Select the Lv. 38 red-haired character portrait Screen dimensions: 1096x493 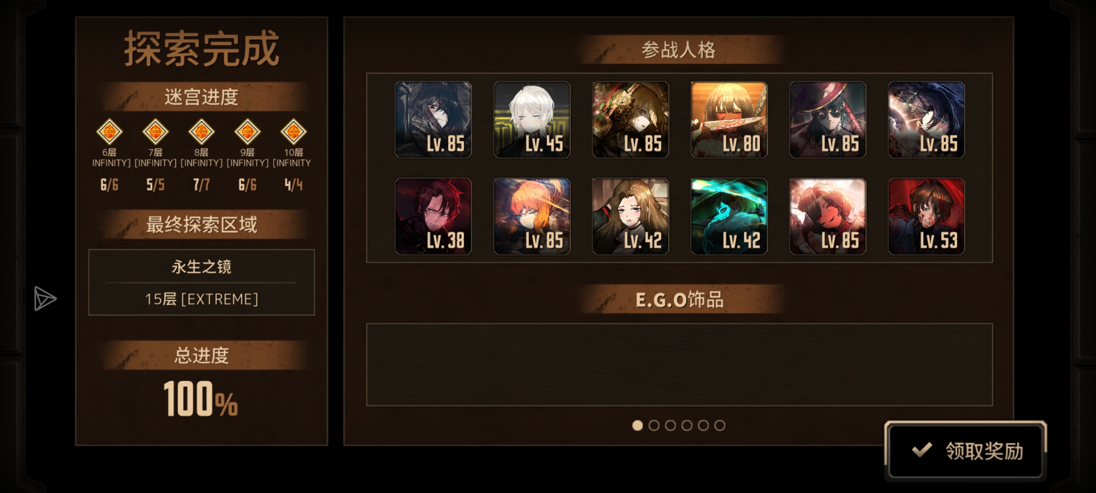[433, 216]
